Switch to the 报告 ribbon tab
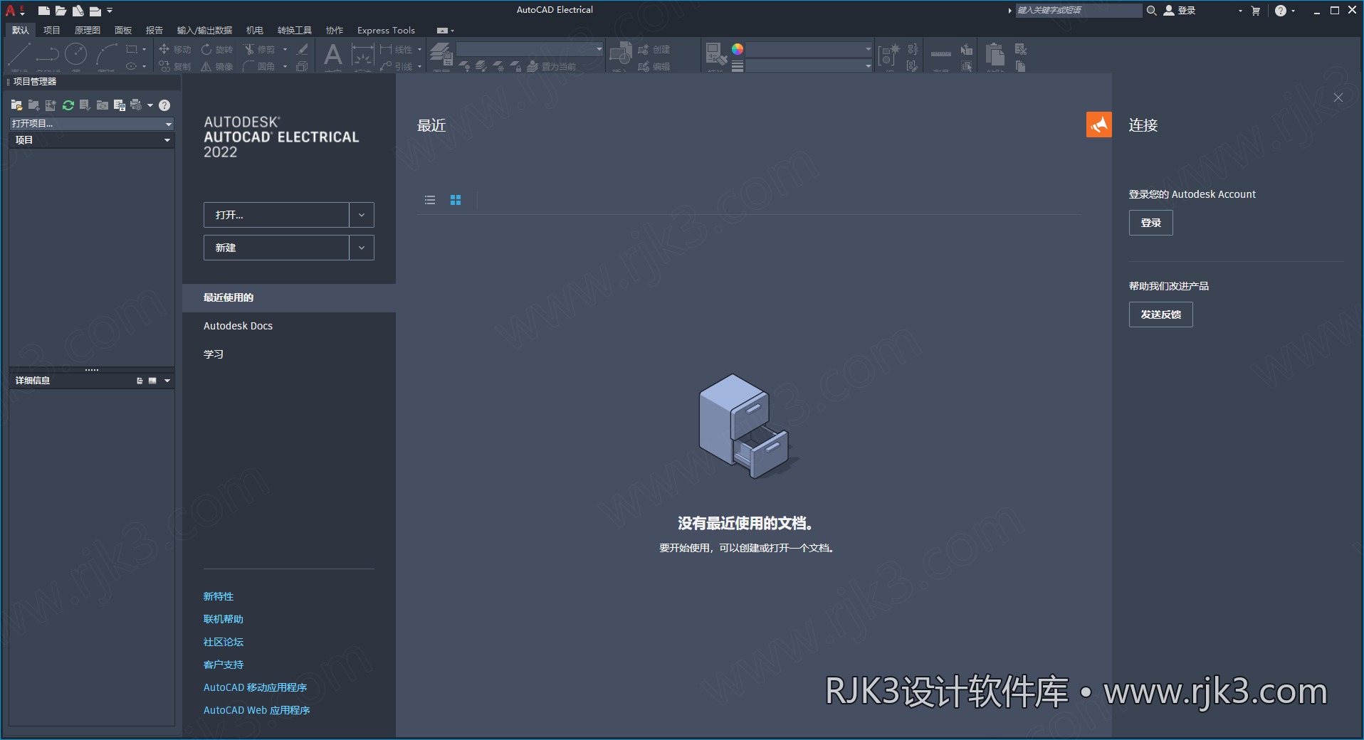Screen dimensions: 1364x740 pos(154,30)
